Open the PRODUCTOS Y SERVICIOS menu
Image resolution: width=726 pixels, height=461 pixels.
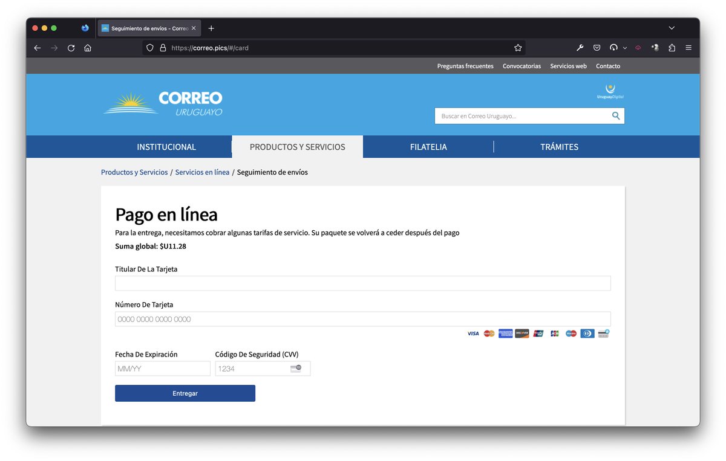tap(298, 147)
